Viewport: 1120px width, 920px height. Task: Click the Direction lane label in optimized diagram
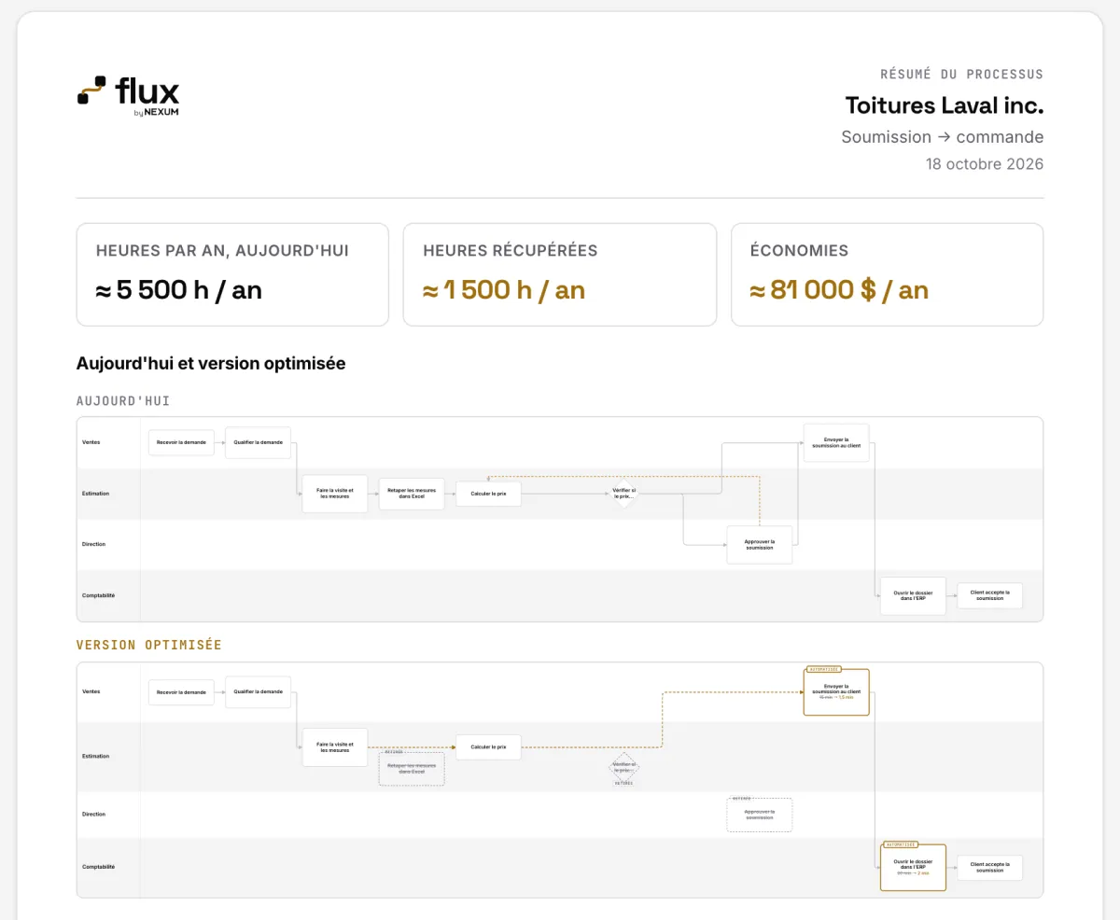click(93, 814)
